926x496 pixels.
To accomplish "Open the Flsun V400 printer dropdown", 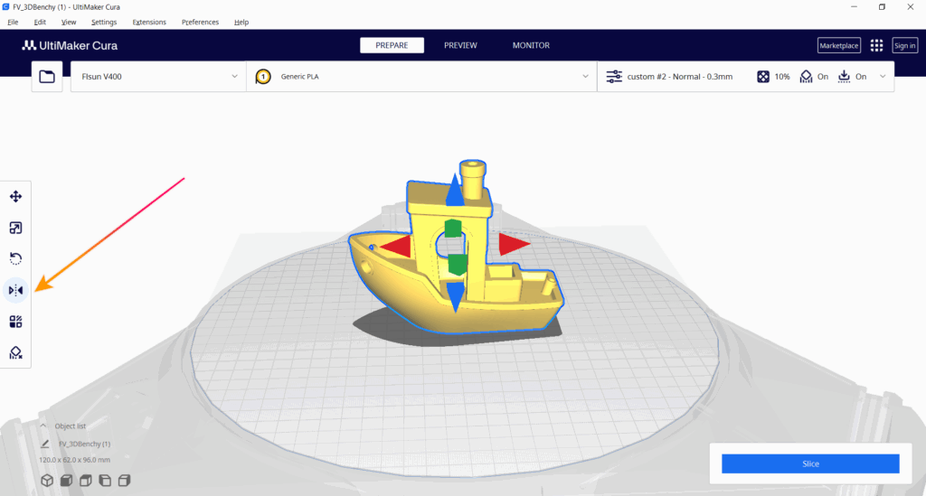I will coord(158,77).
